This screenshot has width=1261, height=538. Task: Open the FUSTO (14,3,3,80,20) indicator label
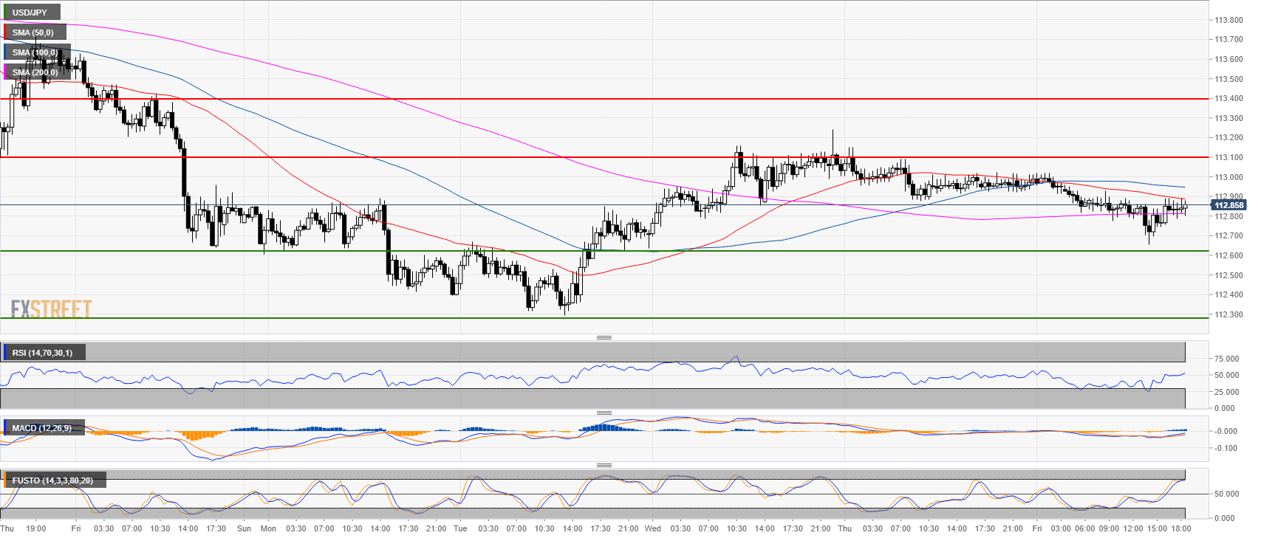click(52, 480)
